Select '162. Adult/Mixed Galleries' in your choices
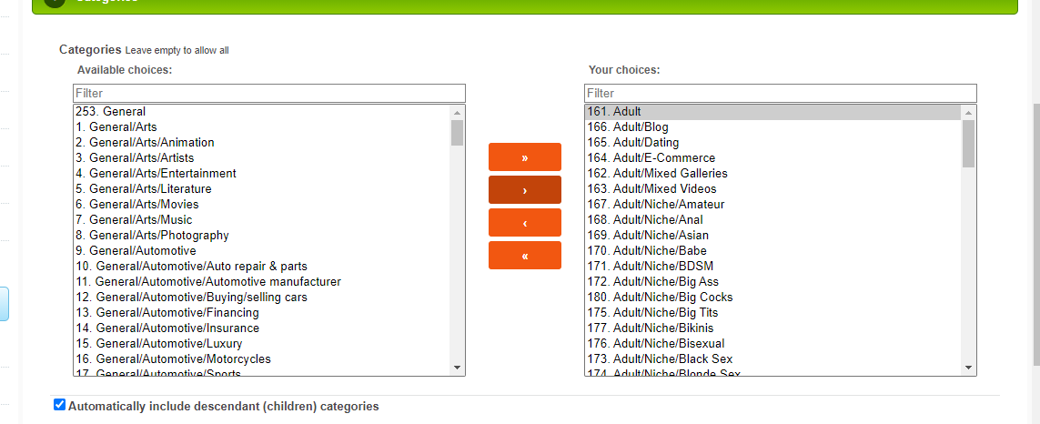1040x424 pixels. [x=773, y=173]
